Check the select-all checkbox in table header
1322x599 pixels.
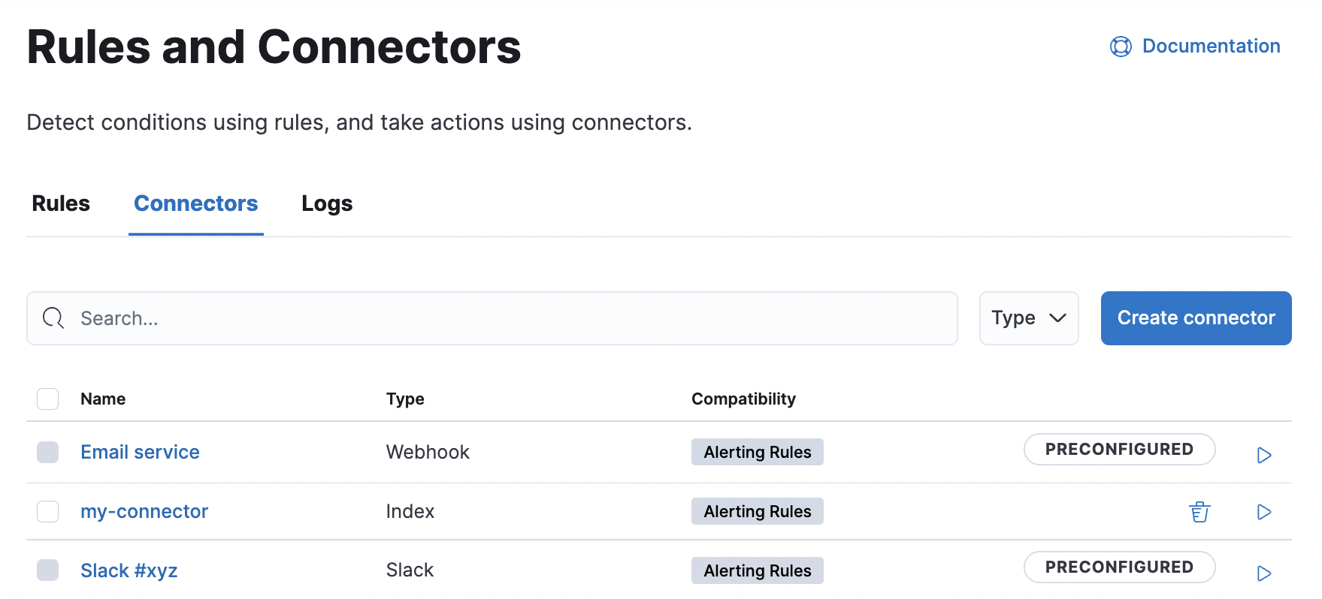click(47, 399)
